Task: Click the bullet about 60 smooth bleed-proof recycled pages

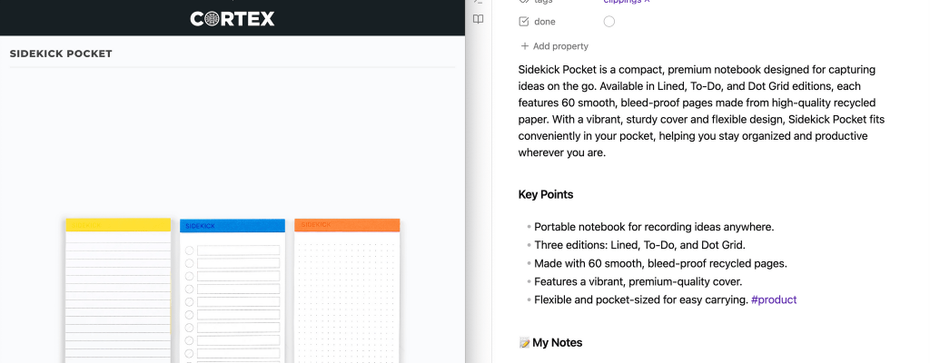Action: coord(660,263)
